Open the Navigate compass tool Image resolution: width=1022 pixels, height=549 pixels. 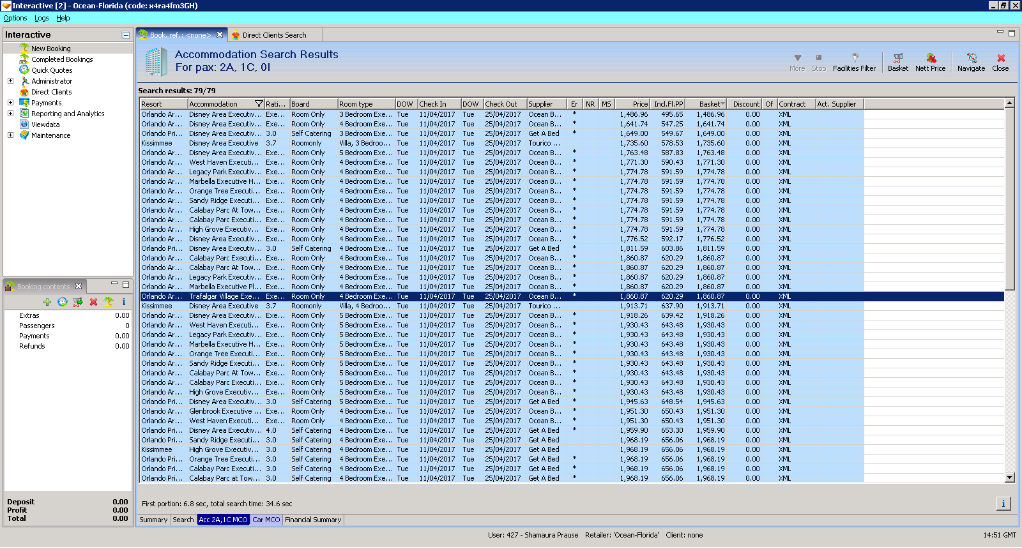(x=971, y=59)
